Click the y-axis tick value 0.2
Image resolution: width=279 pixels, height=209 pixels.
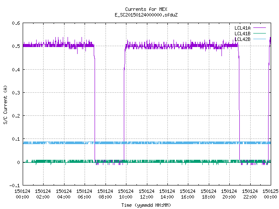16,116
